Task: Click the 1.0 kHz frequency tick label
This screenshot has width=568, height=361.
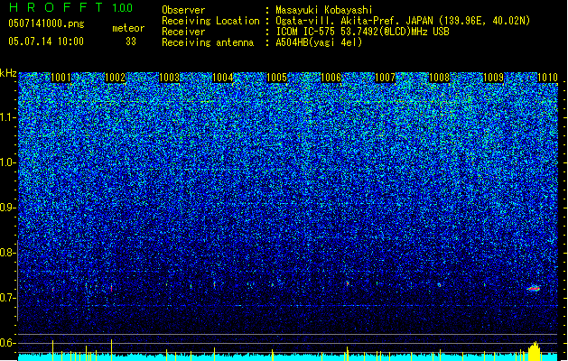Action: click(x=8, y=162)
